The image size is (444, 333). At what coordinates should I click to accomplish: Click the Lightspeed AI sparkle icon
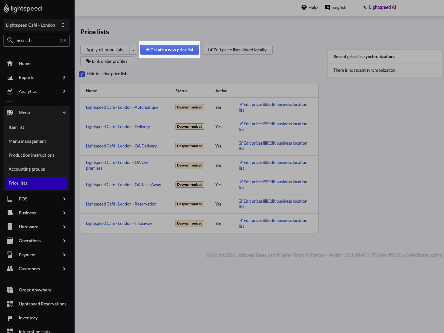click(x=365, y=7)
